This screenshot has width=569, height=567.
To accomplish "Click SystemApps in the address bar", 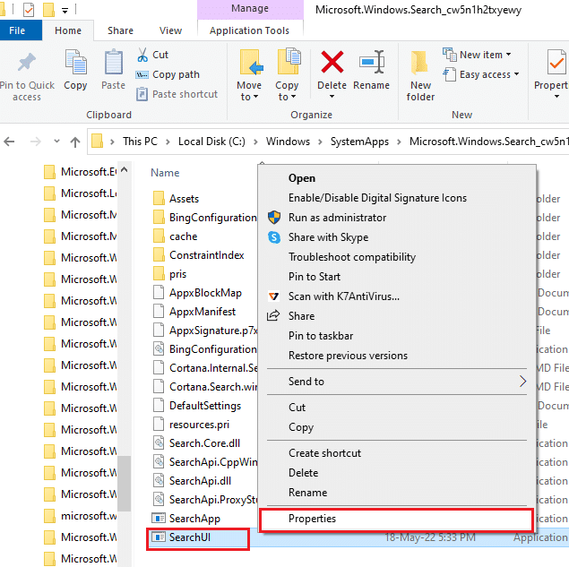I will pos(359,142).
